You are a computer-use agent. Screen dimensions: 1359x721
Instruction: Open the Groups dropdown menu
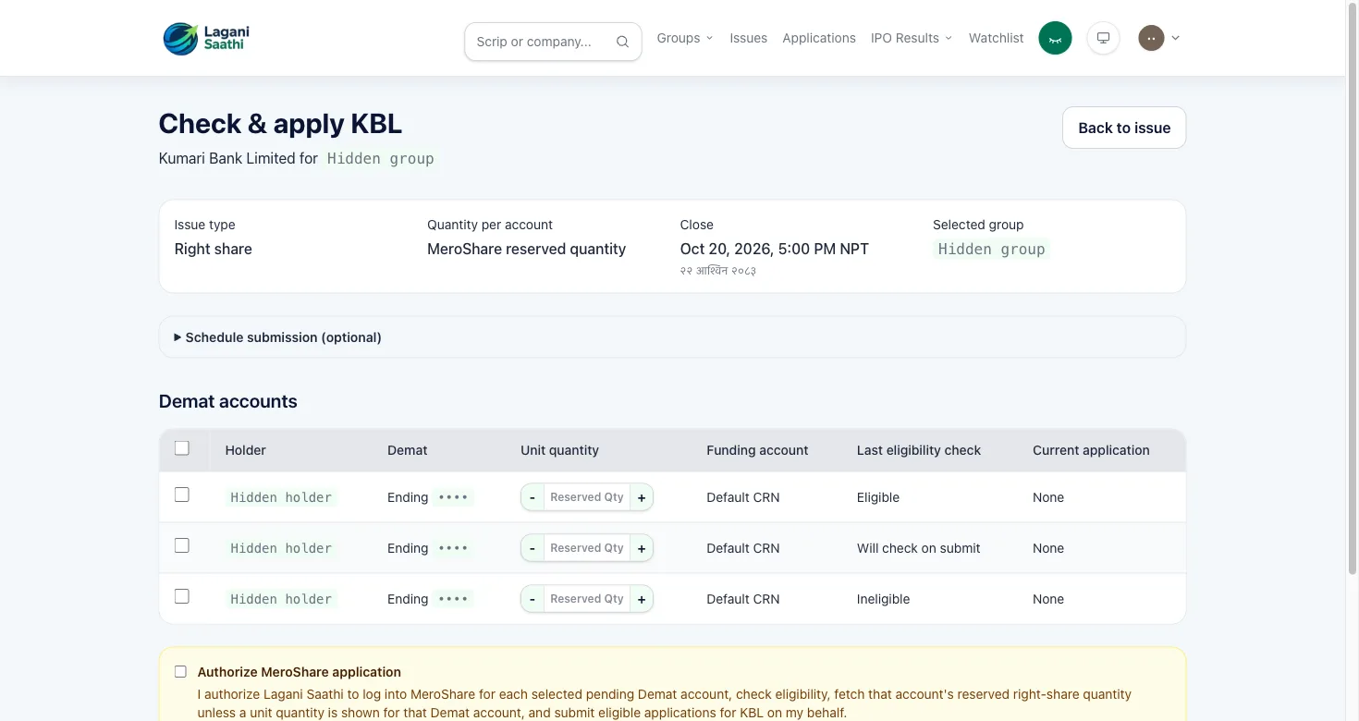[x=685, y=38]
